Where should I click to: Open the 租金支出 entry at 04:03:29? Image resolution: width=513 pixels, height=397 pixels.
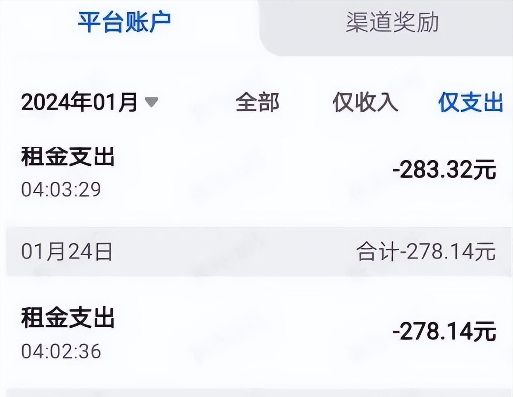pyautogui.click(x=68, y=157)
